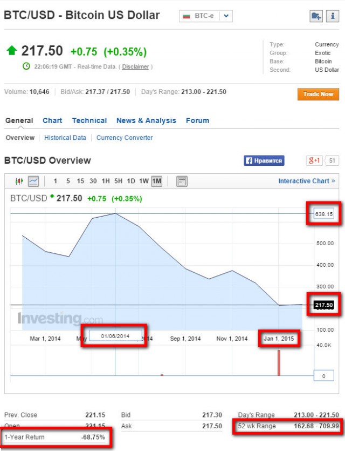The image size is (345, 451).
Task: Click the chart news/layout icon
Action: [182, 181]
